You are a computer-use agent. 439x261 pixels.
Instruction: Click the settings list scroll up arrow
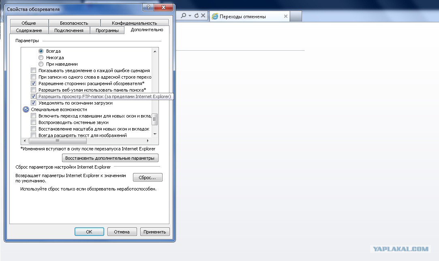(x=155, y=51)
